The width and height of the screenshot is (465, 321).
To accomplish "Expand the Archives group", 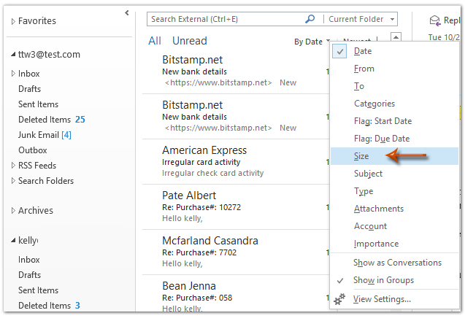I will (x=12, y=211).
